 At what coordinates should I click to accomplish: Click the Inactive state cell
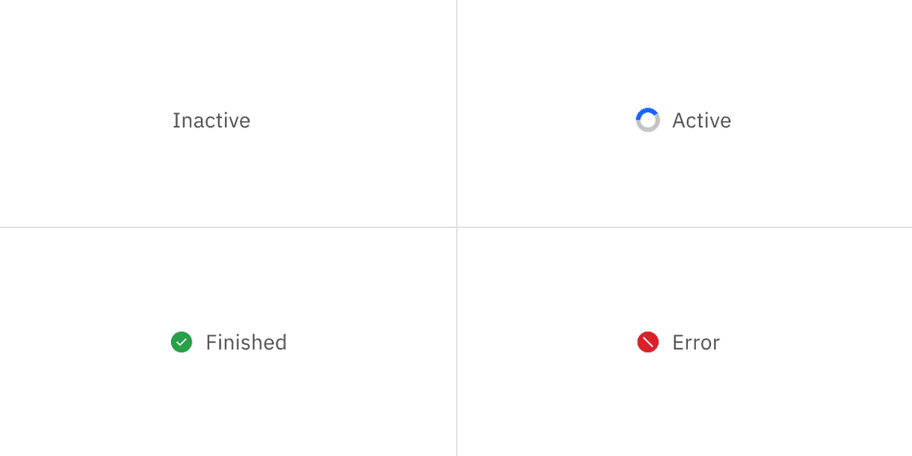pyautogui.click(x=228, y=114)
